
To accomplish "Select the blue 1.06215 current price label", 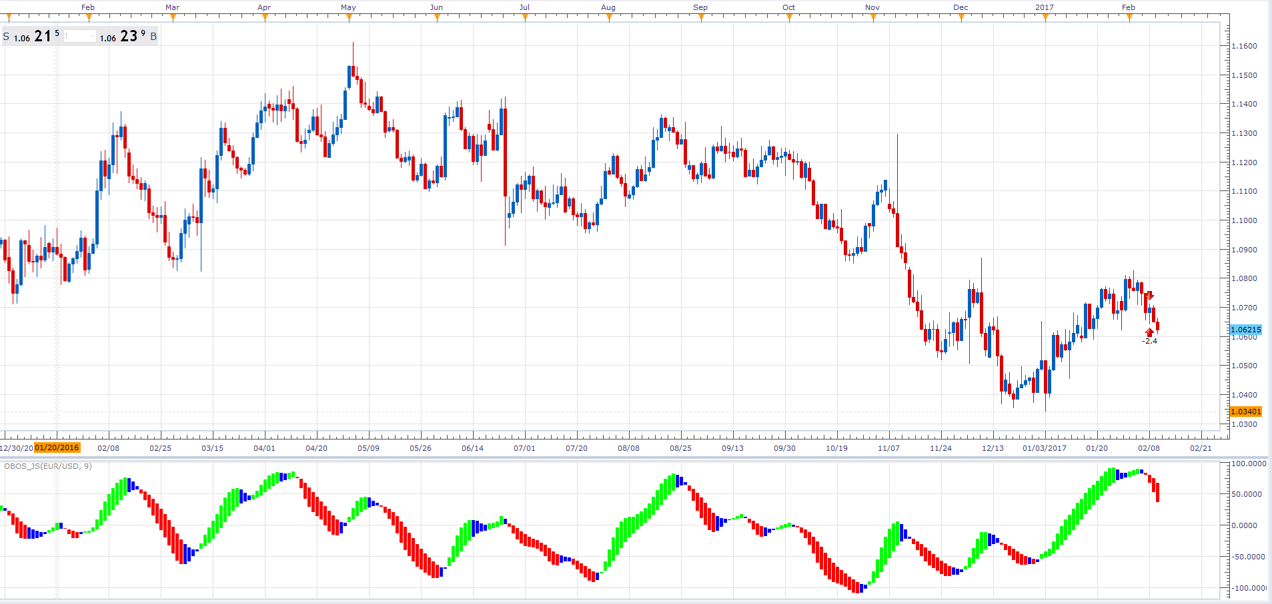I will click(1246, 330).
